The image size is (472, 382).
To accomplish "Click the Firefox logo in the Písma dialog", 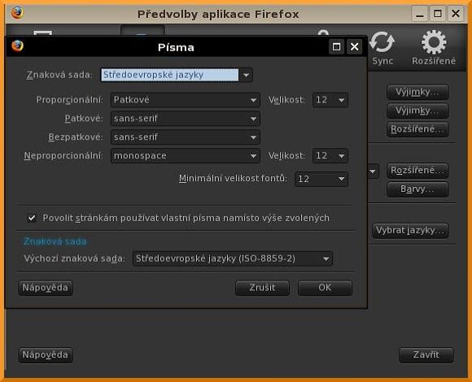I will tap(17, 46).
